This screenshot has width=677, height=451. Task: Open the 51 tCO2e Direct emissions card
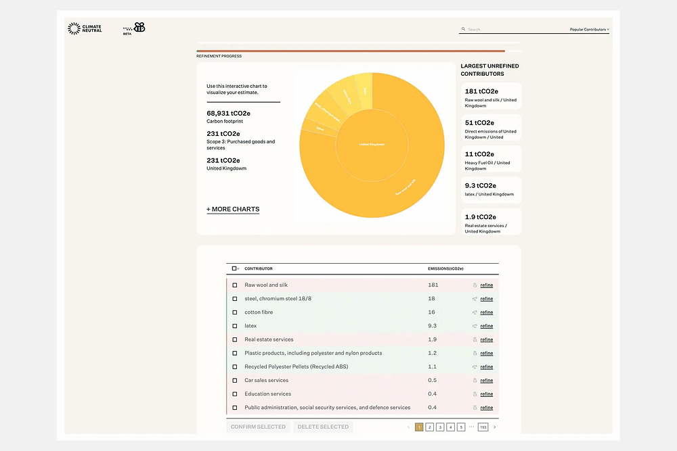click(491, 128)
